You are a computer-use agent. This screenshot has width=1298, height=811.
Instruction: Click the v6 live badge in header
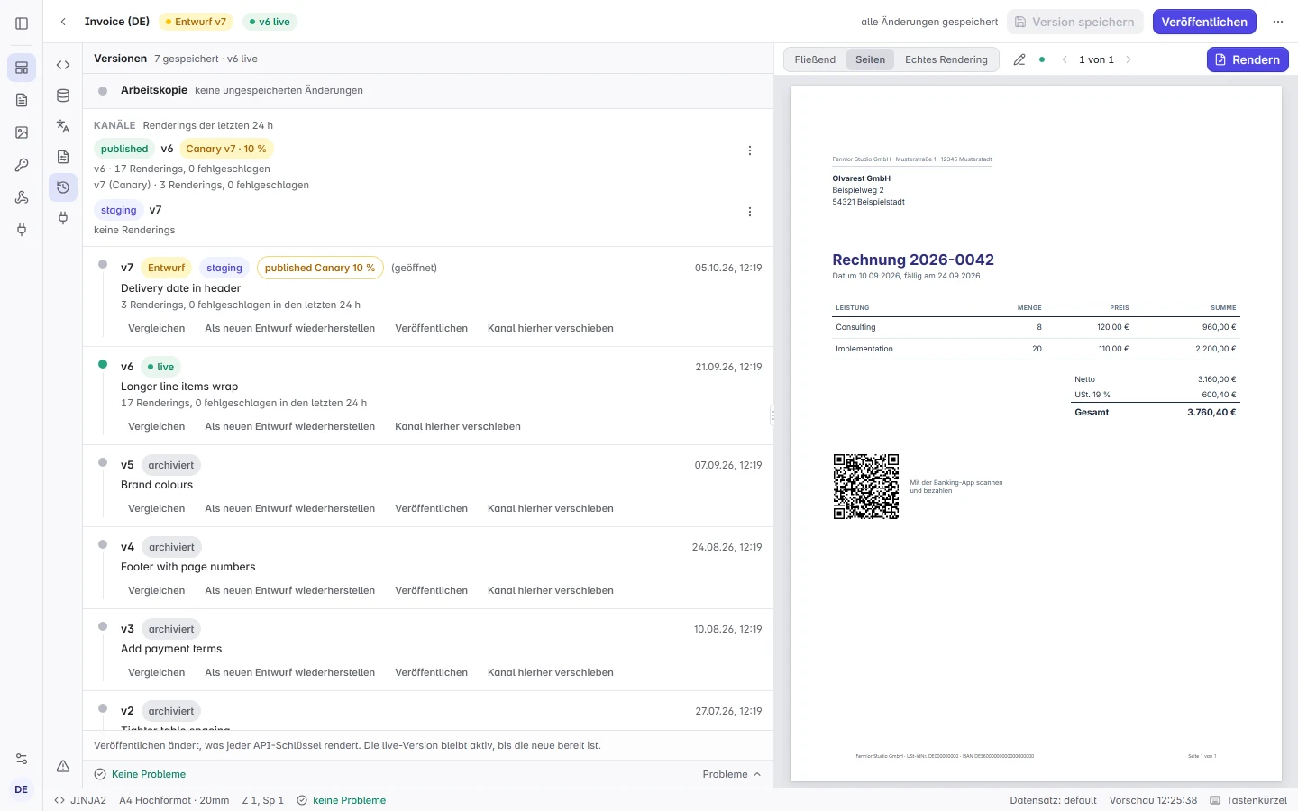tap(270, 22)
